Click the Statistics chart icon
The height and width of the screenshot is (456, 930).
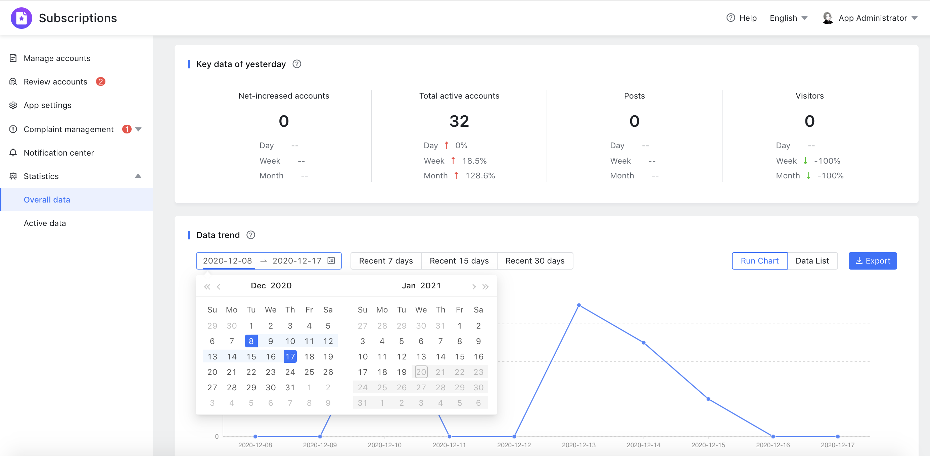13,176
